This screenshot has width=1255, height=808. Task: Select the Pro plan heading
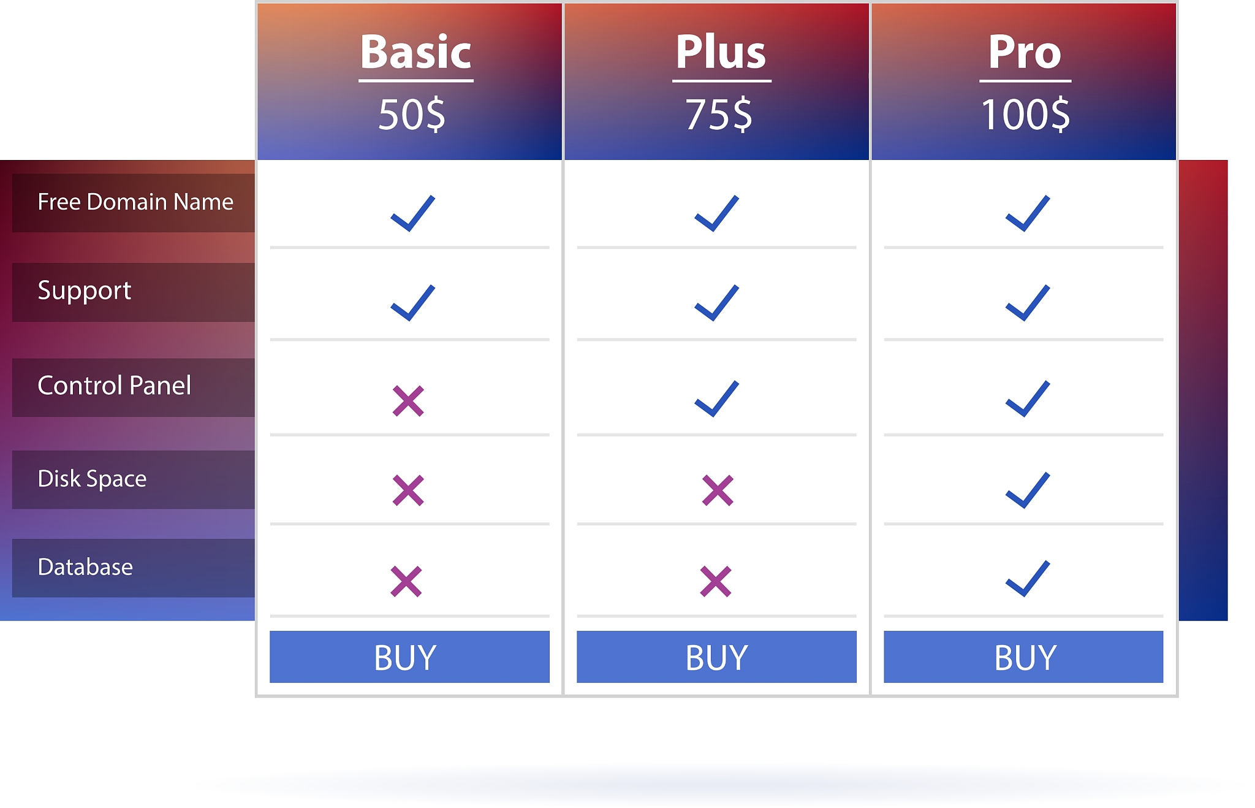[x=1025, y=53]
